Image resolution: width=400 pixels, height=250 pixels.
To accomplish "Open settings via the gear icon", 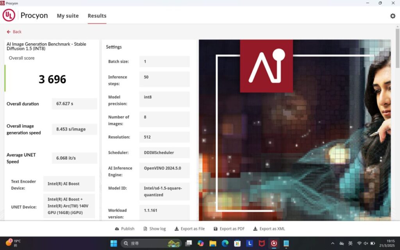I will [x=393, y=16].
